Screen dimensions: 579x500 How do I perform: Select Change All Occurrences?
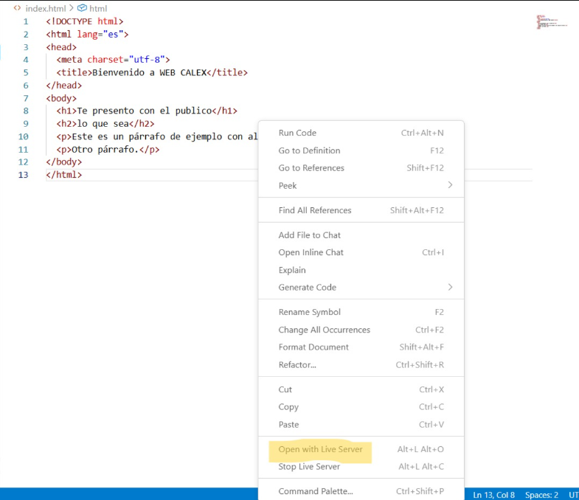click(361, 330)
